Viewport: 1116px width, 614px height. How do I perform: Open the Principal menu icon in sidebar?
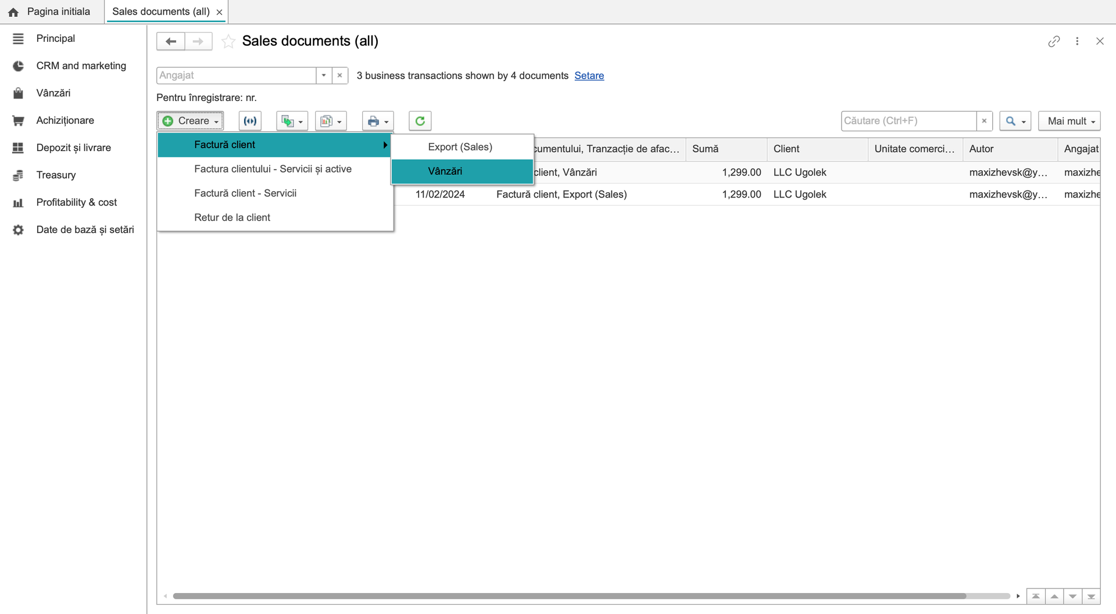point(18,38)
